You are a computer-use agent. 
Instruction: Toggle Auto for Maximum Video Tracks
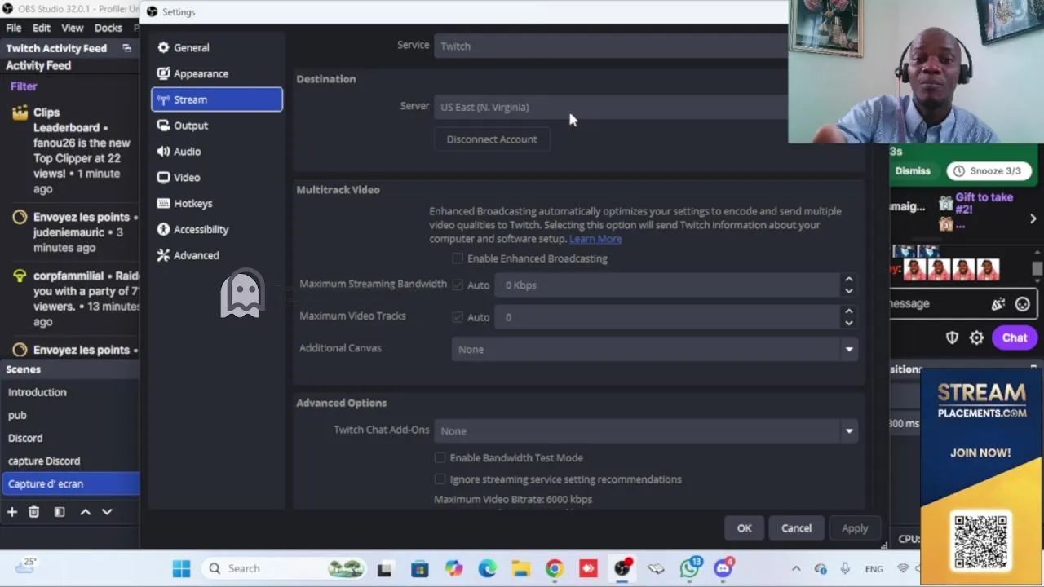[x=458, y=317]
